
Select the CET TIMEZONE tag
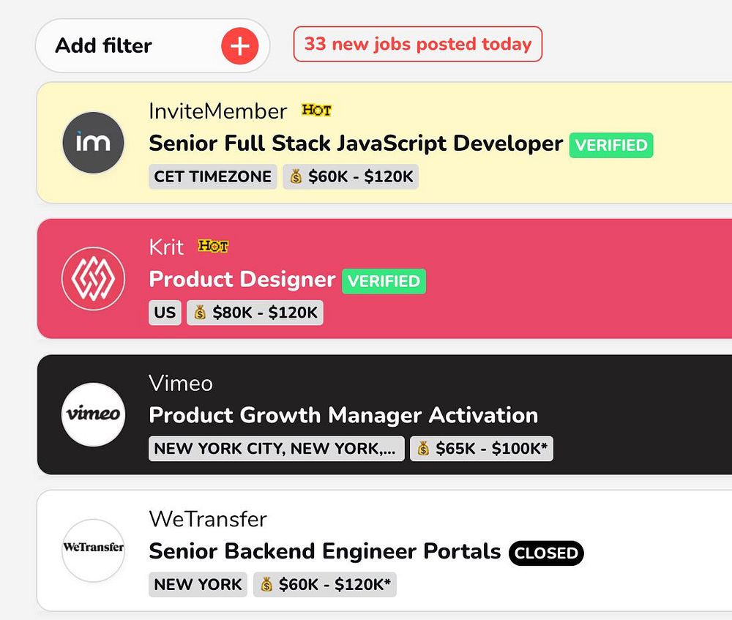(213, 176)
